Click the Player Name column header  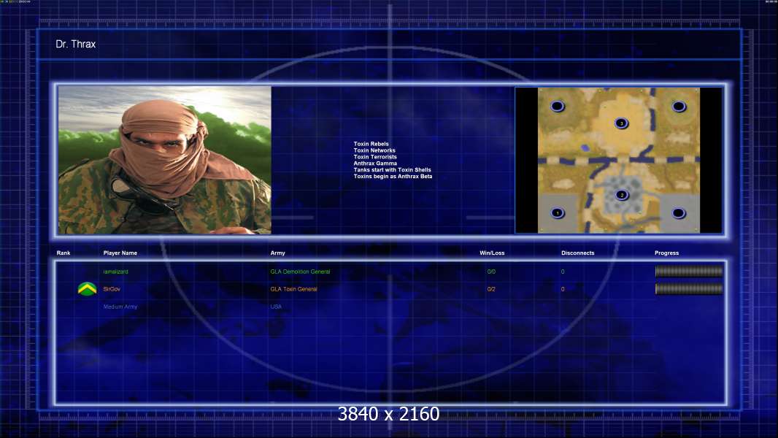tap(120, 253)
